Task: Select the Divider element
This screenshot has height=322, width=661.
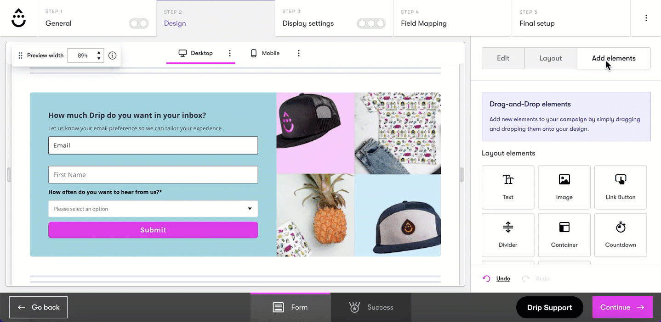Action: coord(508,235)
